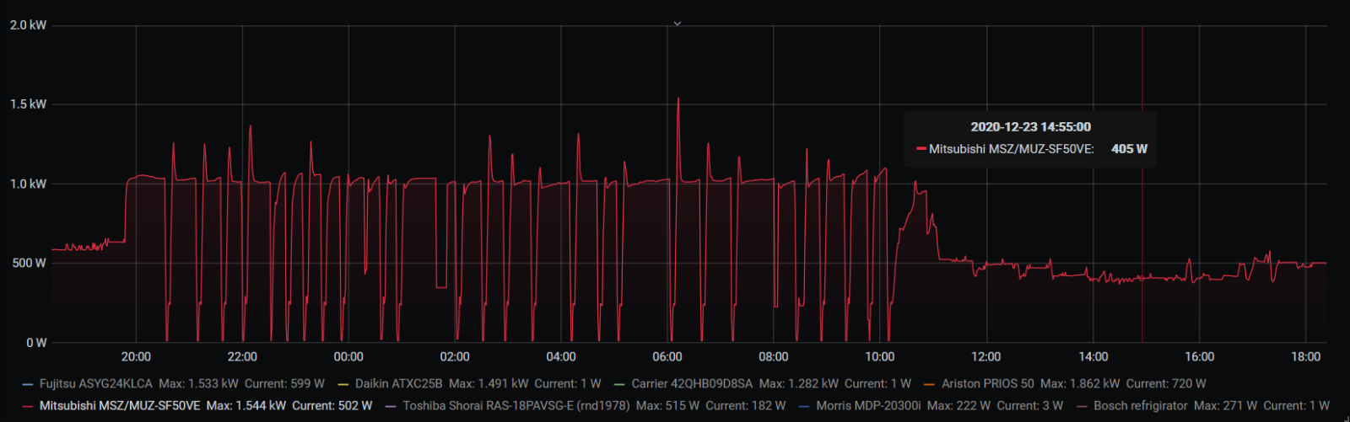
Task: Click the Toshiba Max: 515 W value
Action: click(x=667, y=405)
